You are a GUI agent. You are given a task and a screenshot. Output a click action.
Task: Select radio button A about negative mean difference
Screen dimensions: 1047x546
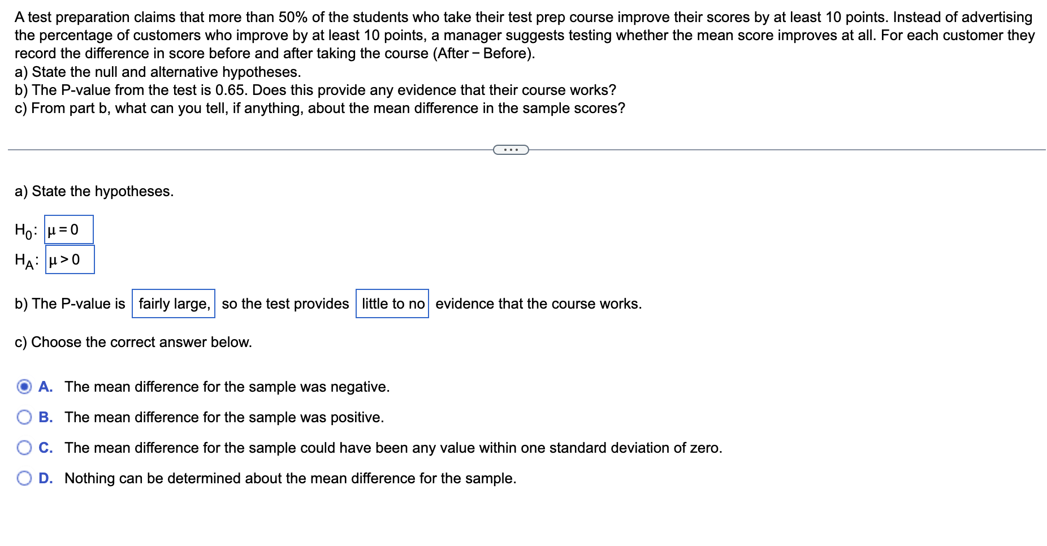24,387
